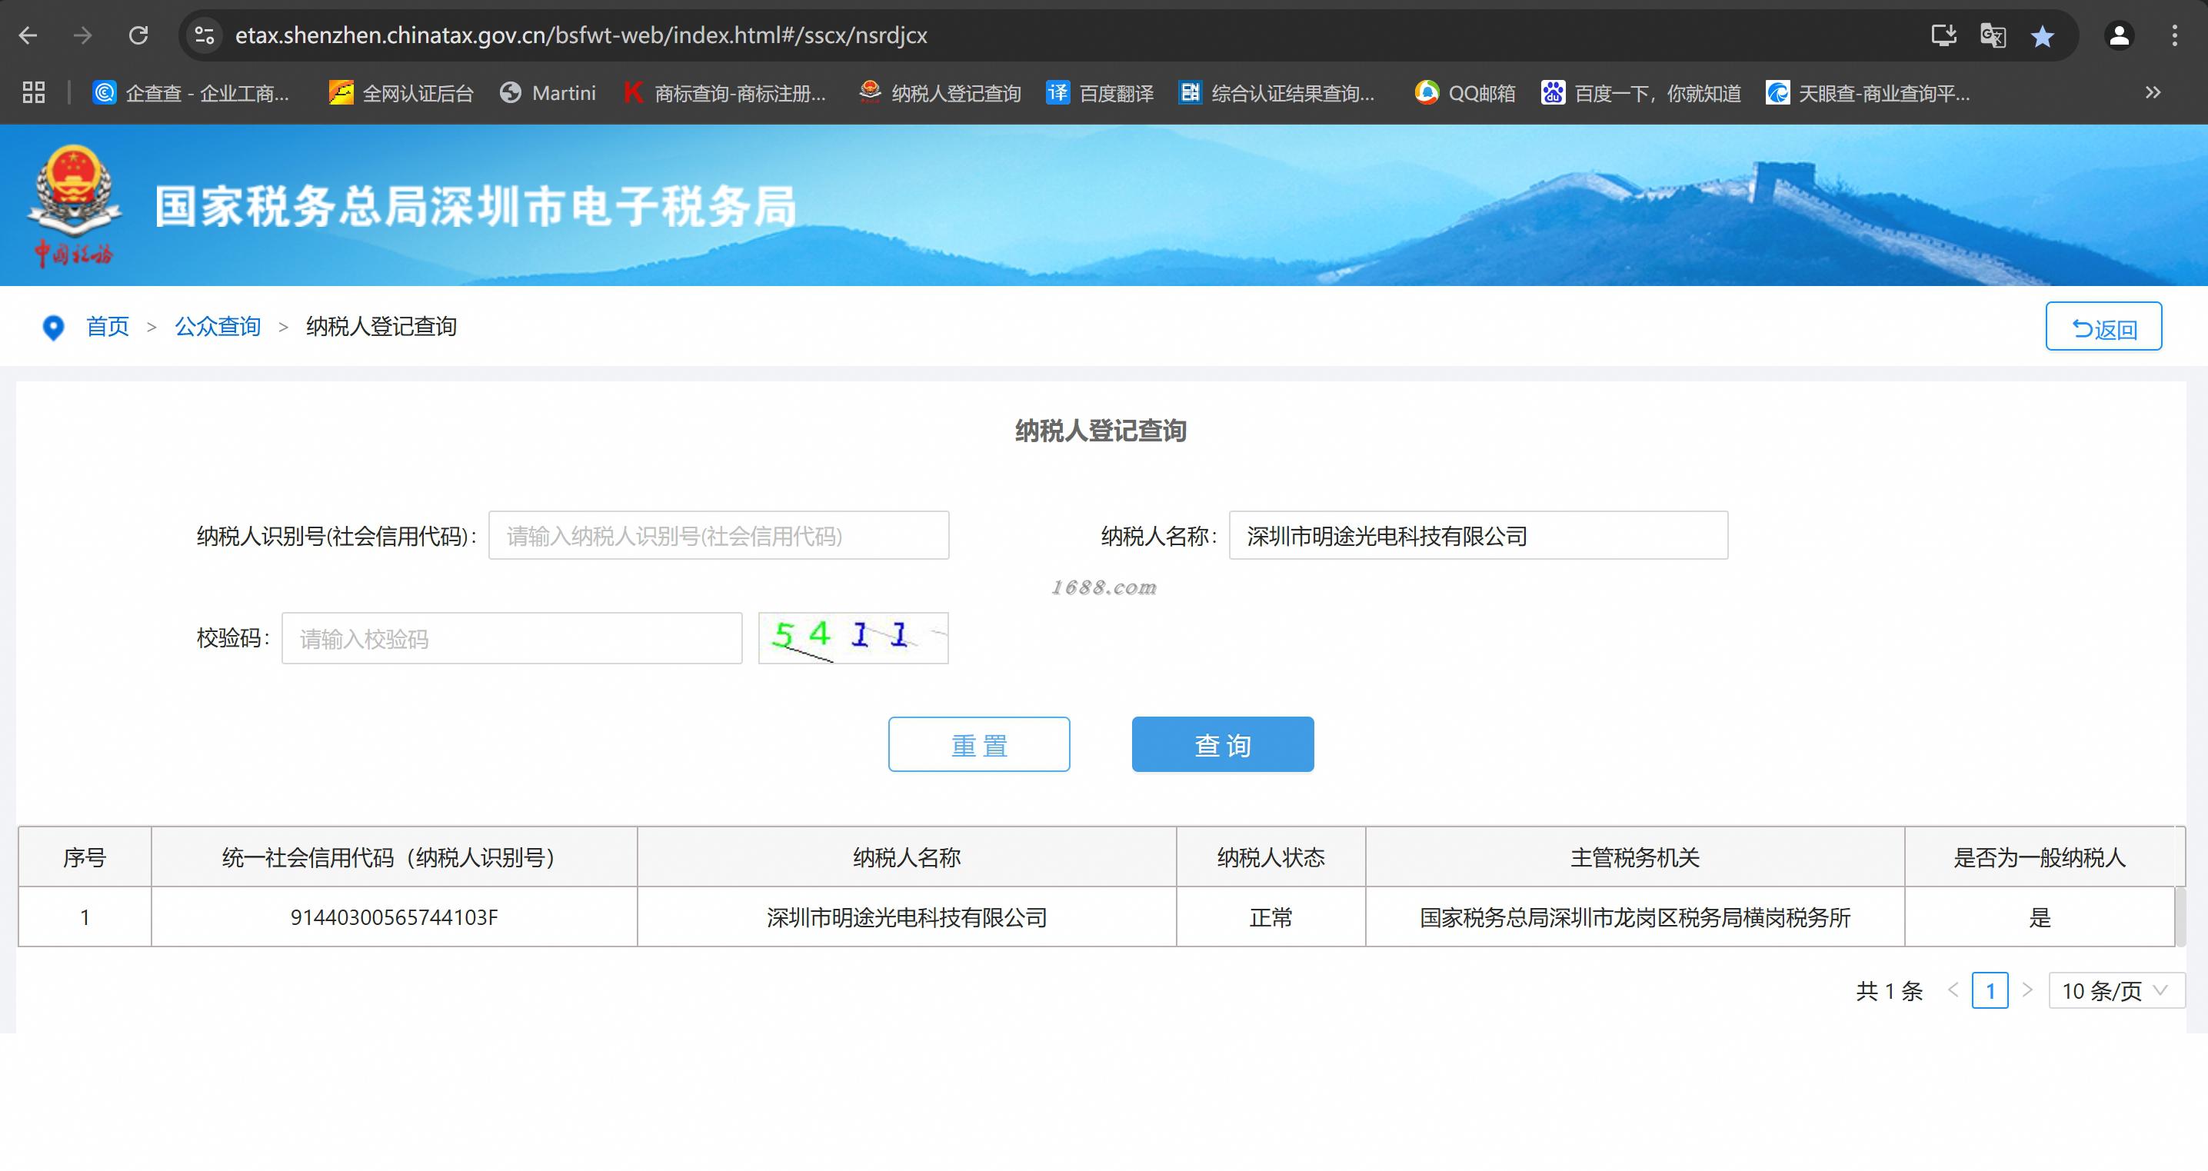The height and width of the screenshot is (1171, 2208).
Task: Open the apps grid icon in bookmarks bar
Action: (x=33, y=92)
